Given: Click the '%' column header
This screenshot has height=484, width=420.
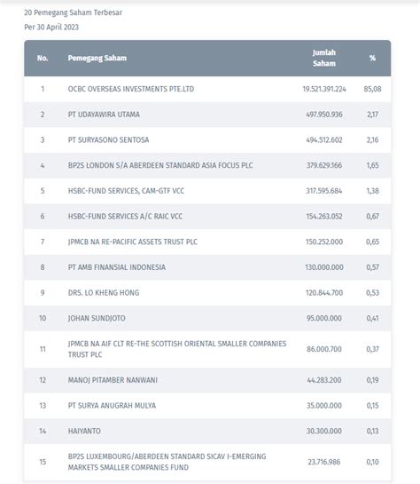Looking at the screenshot, I should 372,58.
